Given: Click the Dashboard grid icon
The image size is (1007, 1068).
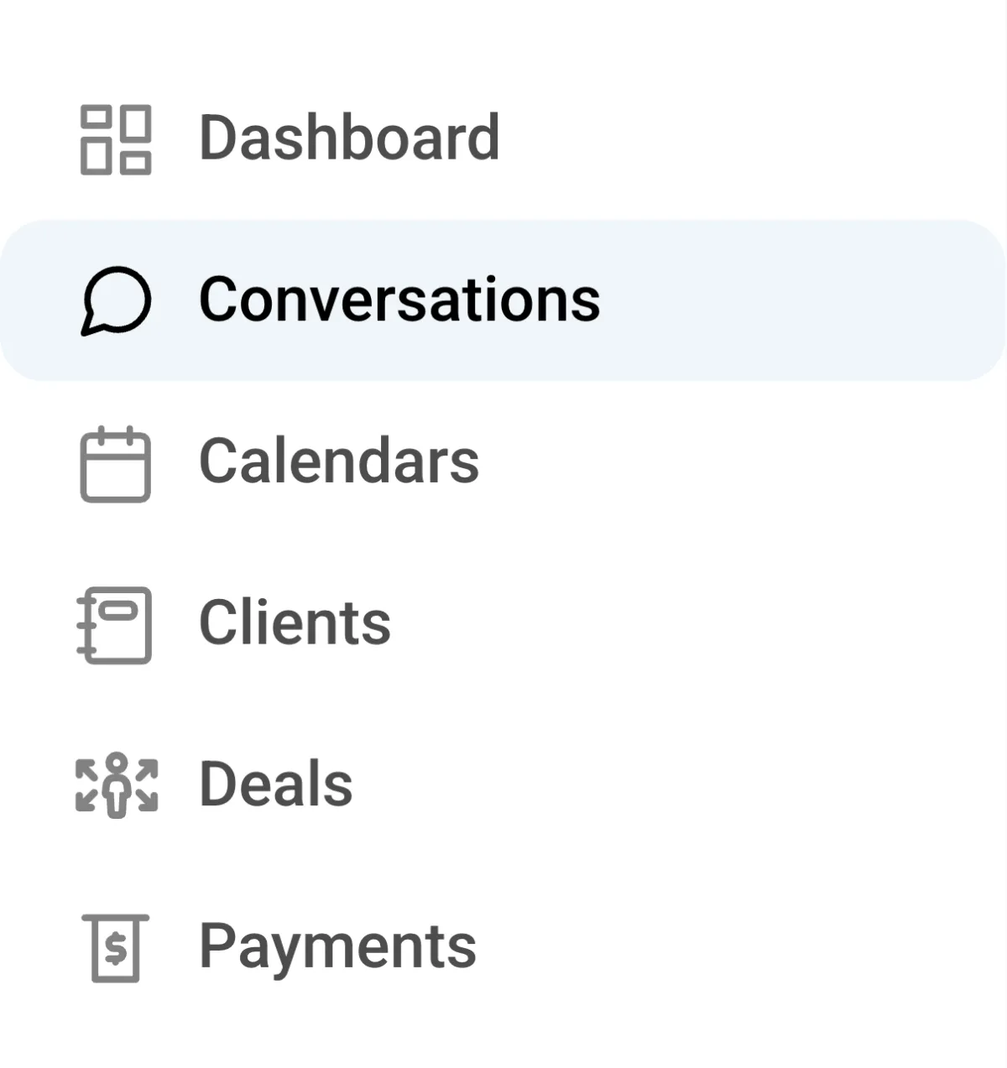Looking at the screenshot, I should (x=116, y=139).
